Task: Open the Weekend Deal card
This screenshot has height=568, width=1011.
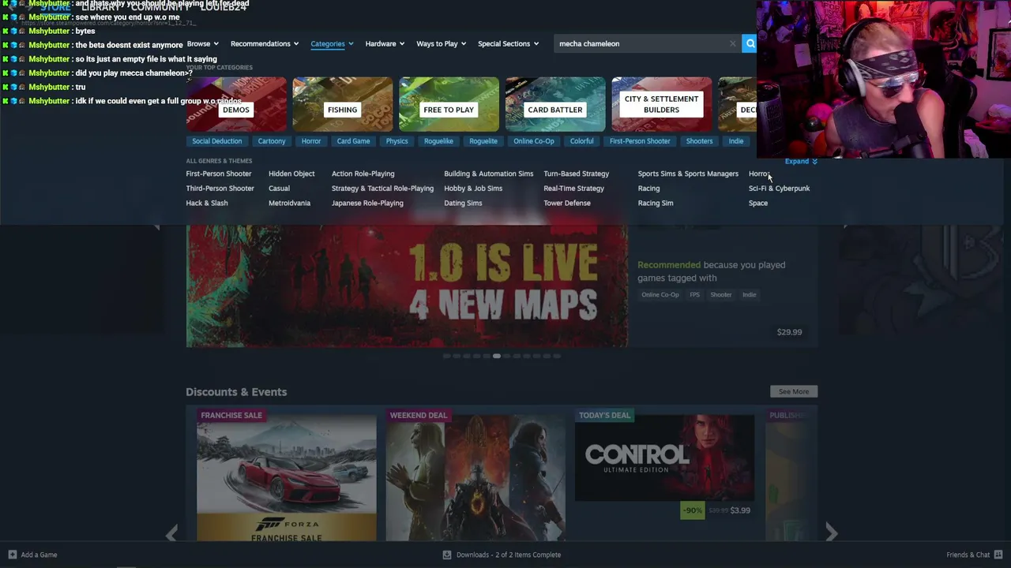Action: [475, 474]
